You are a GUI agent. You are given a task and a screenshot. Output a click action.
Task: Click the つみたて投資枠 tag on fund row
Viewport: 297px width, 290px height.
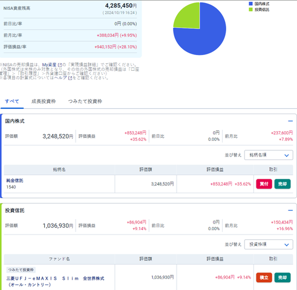[21, 270]
